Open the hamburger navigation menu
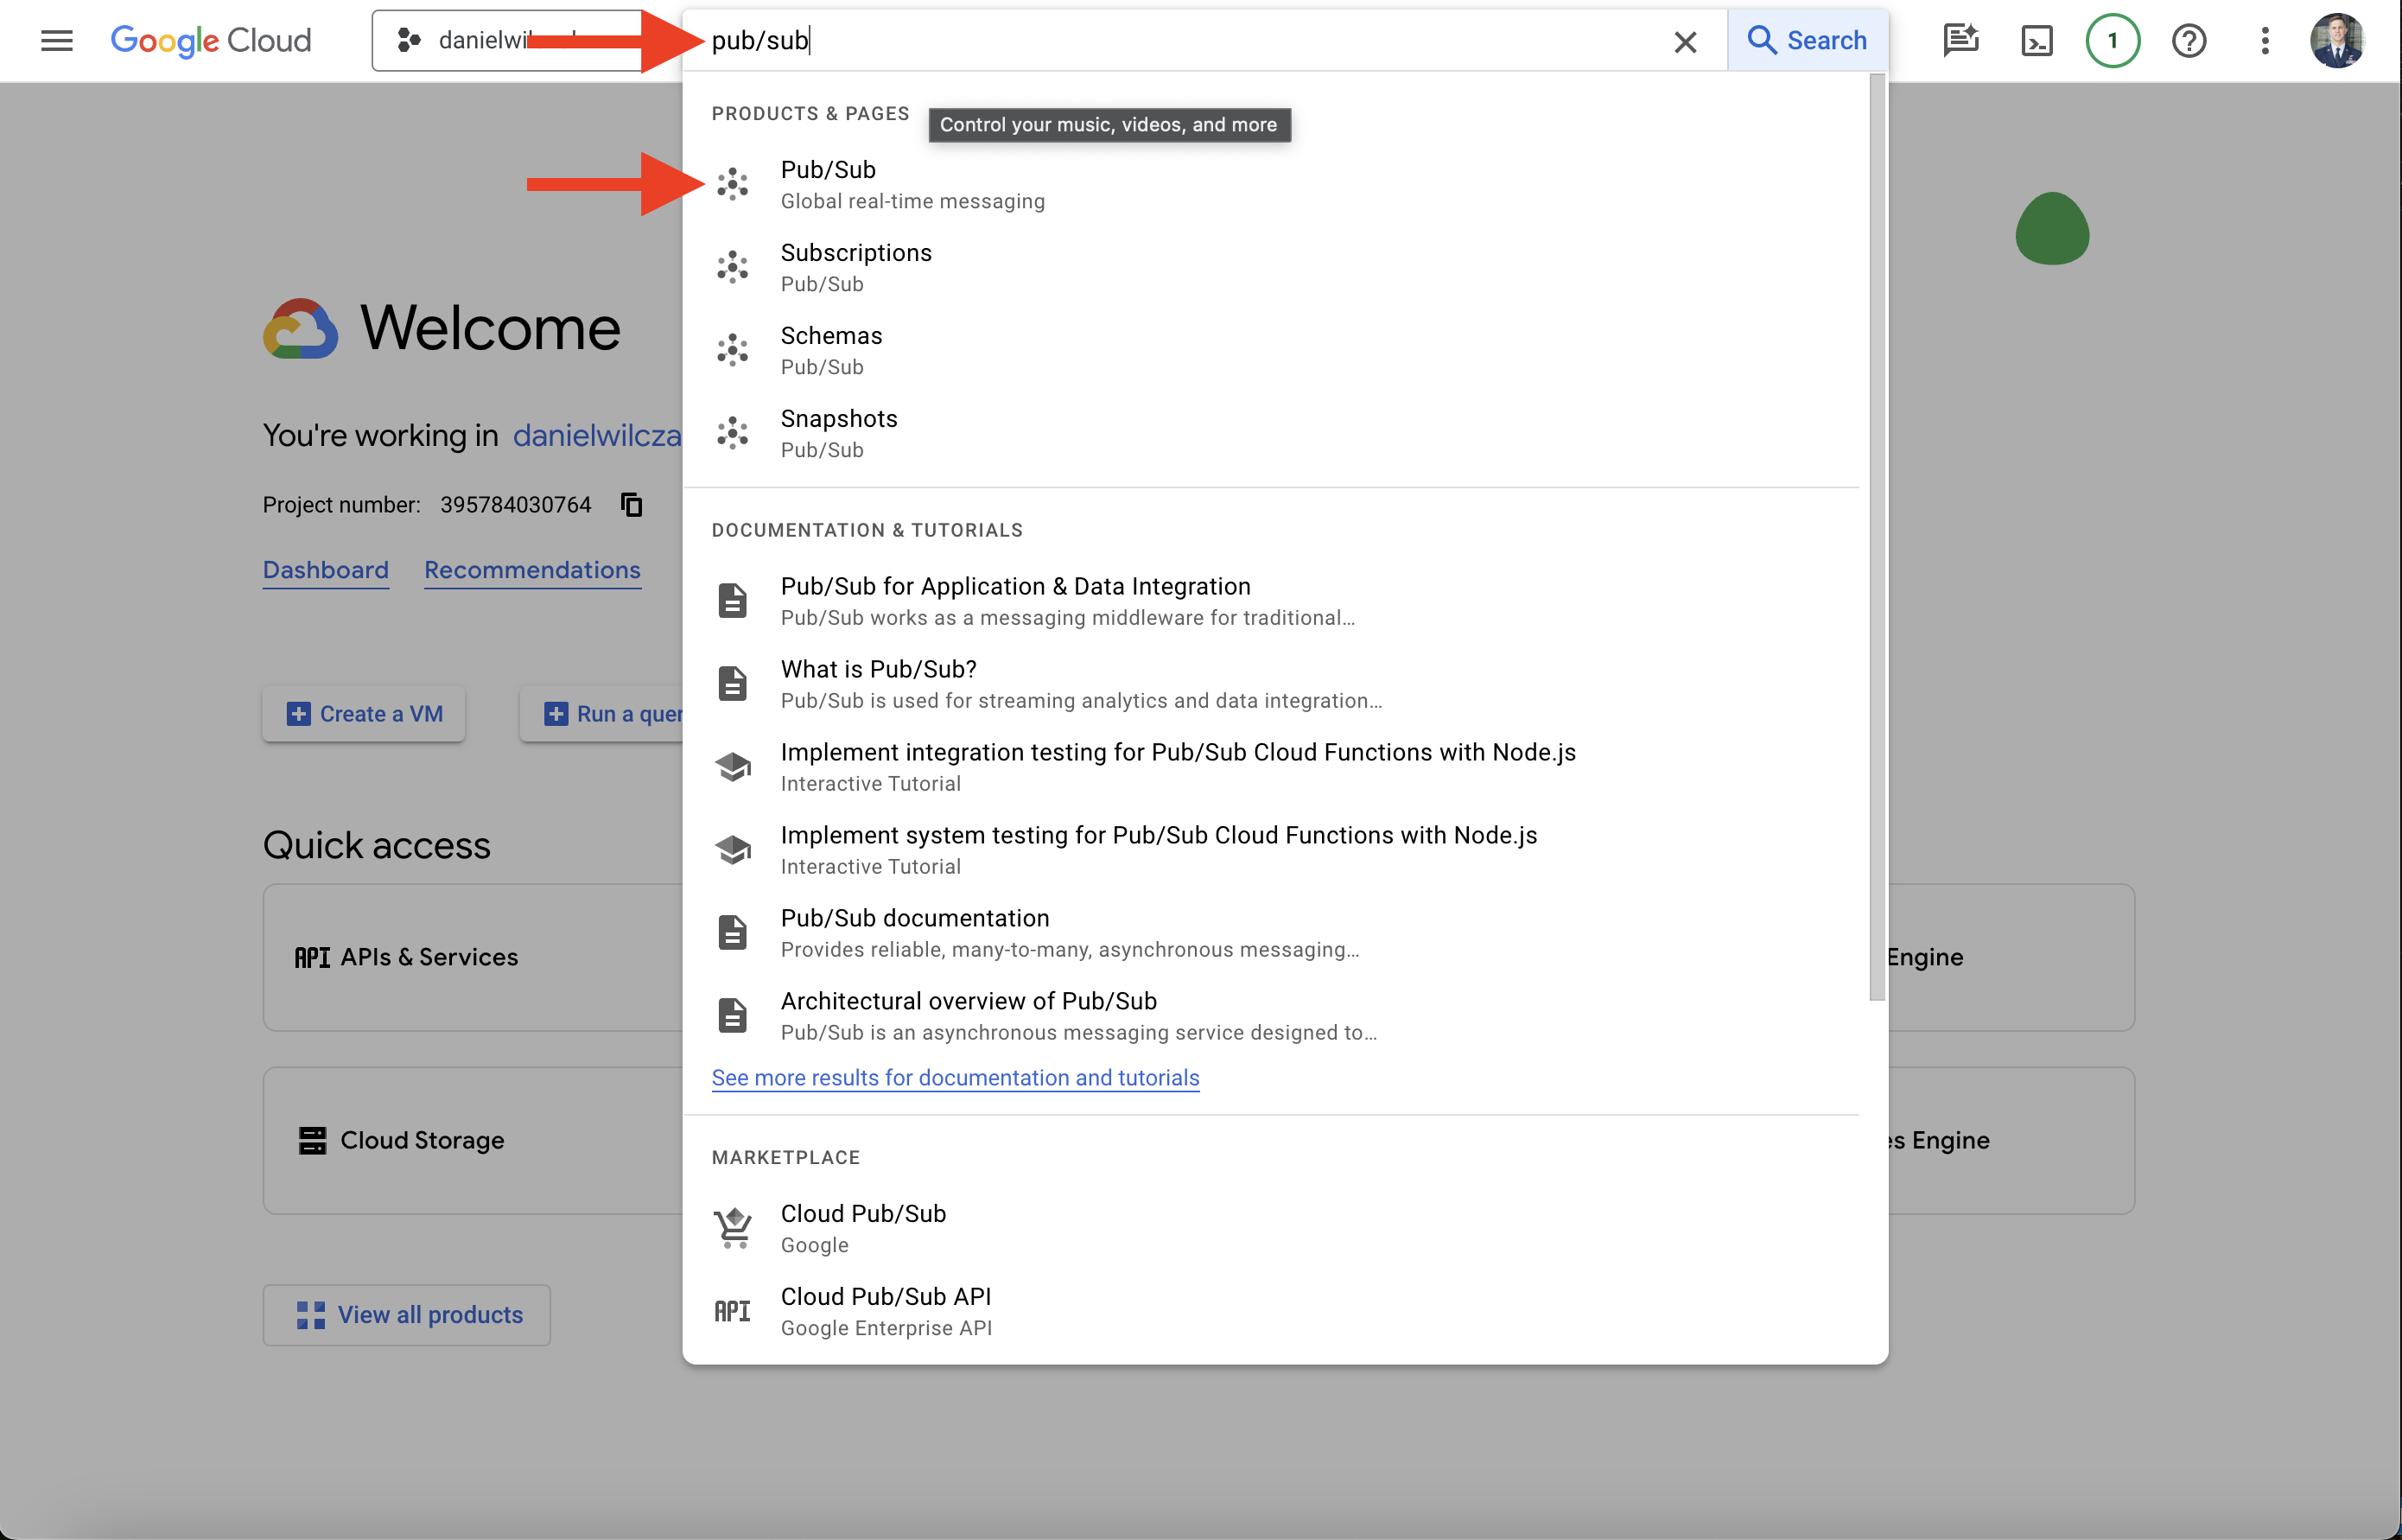 [57, 40]
